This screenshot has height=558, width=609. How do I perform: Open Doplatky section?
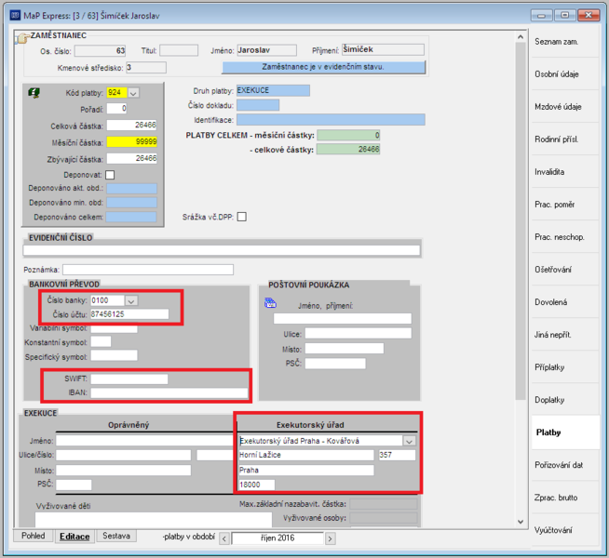tap(564, 400)
